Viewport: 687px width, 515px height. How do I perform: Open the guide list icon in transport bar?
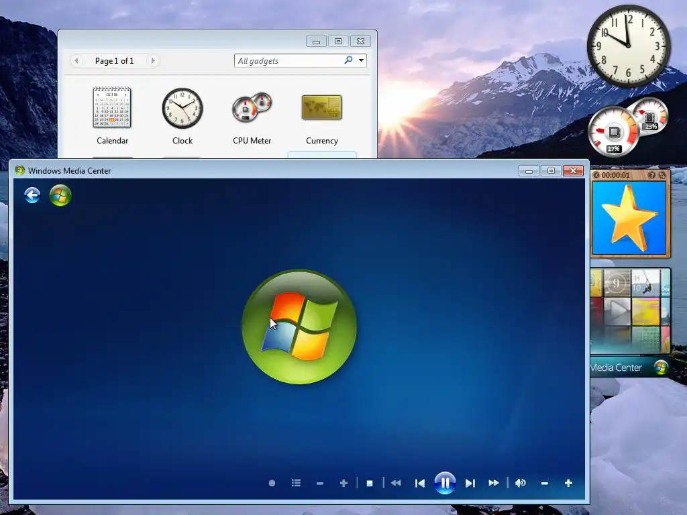(x=296, y=483)
